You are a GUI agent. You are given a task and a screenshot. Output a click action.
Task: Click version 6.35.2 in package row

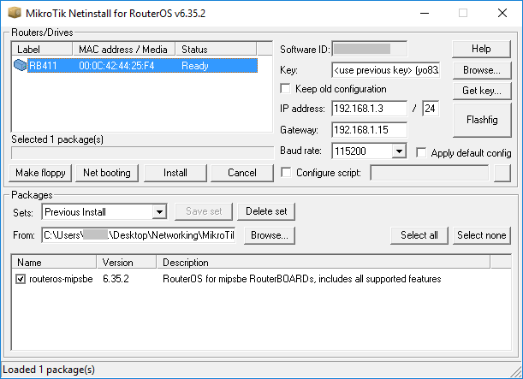point(116,279)
